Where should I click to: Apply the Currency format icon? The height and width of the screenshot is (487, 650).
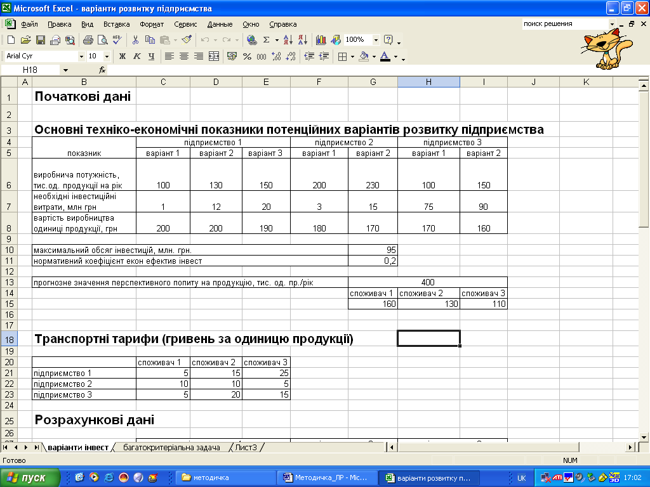pos(232,56)
